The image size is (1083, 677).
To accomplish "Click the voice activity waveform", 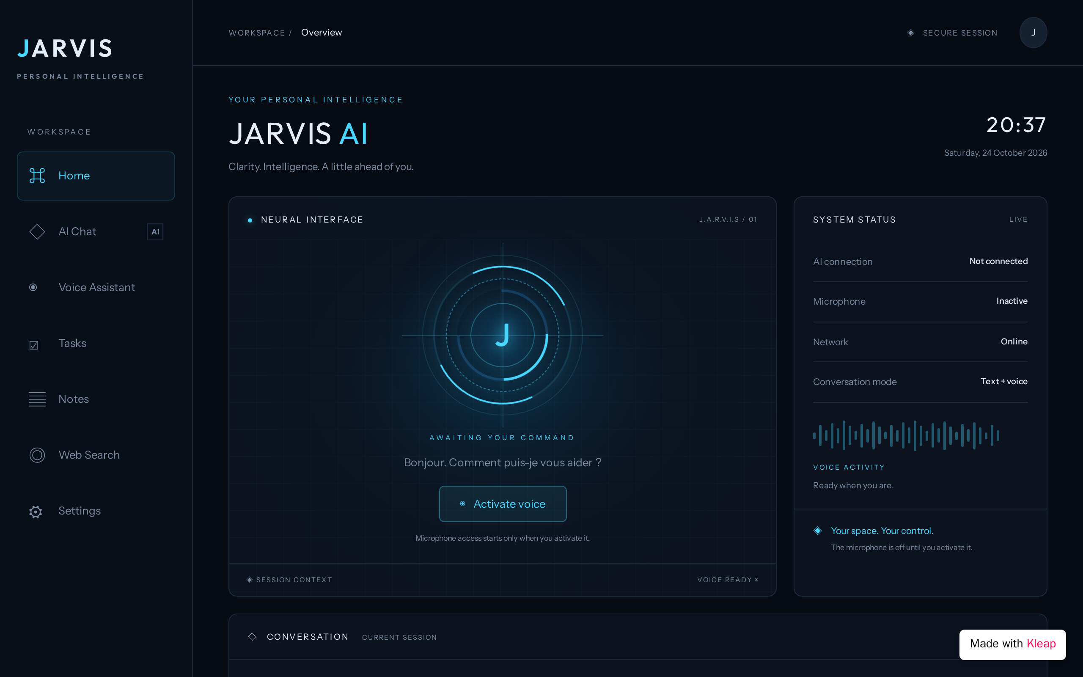I will [906, 435].
